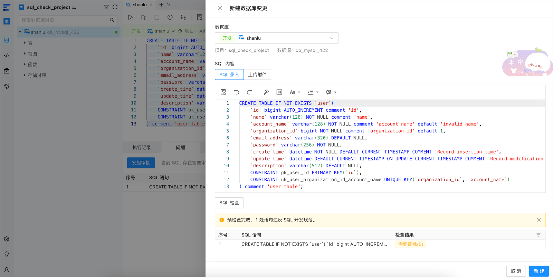Click the find icon in the drawer editor toolbar
This screenshot has height=278, width=553.
[x=223, y=92]
